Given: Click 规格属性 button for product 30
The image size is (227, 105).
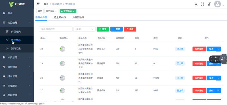Looking at the screenshot, I should 199,49.
